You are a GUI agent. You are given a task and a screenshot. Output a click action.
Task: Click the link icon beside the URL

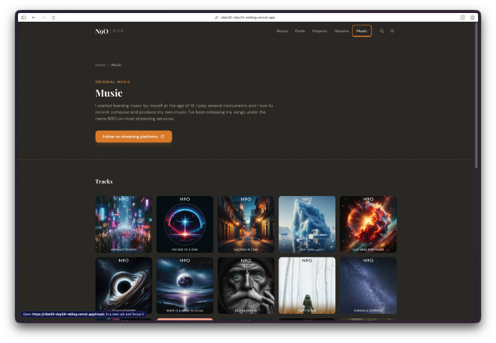pyautogui.click(x=216, y=17)
